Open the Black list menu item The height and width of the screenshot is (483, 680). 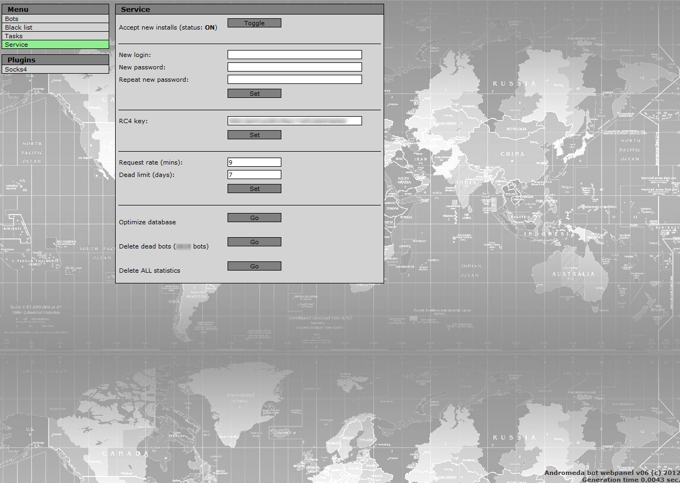point(55,27)
